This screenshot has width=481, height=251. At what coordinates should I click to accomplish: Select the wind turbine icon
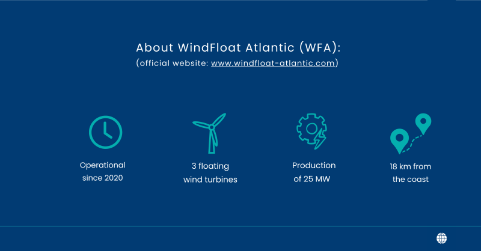pyautogui.click(x=209, y=133)
